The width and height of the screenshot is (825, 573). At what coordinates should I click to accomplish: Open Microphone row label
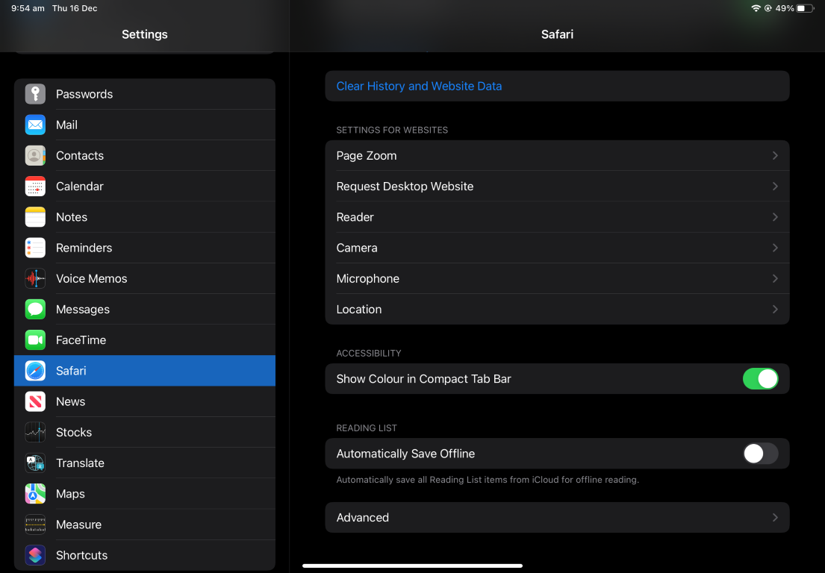[x=368, y=278]
